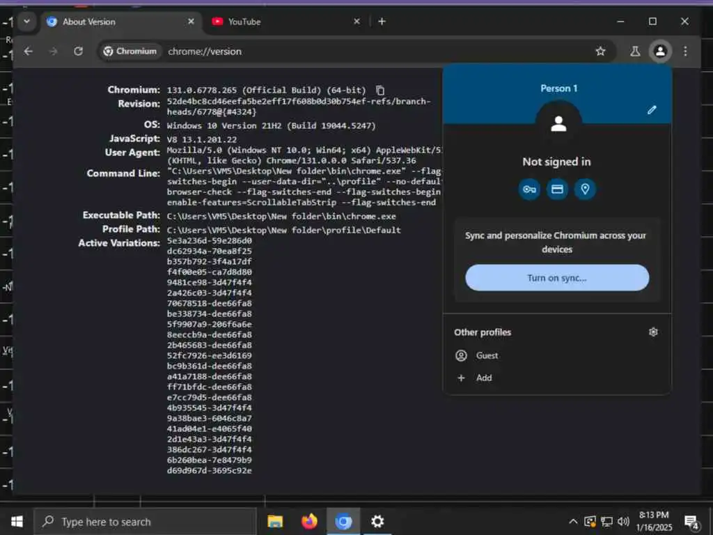Click the Chromium site info chip
Screen dimensions: 713x535
click(130, 52)
